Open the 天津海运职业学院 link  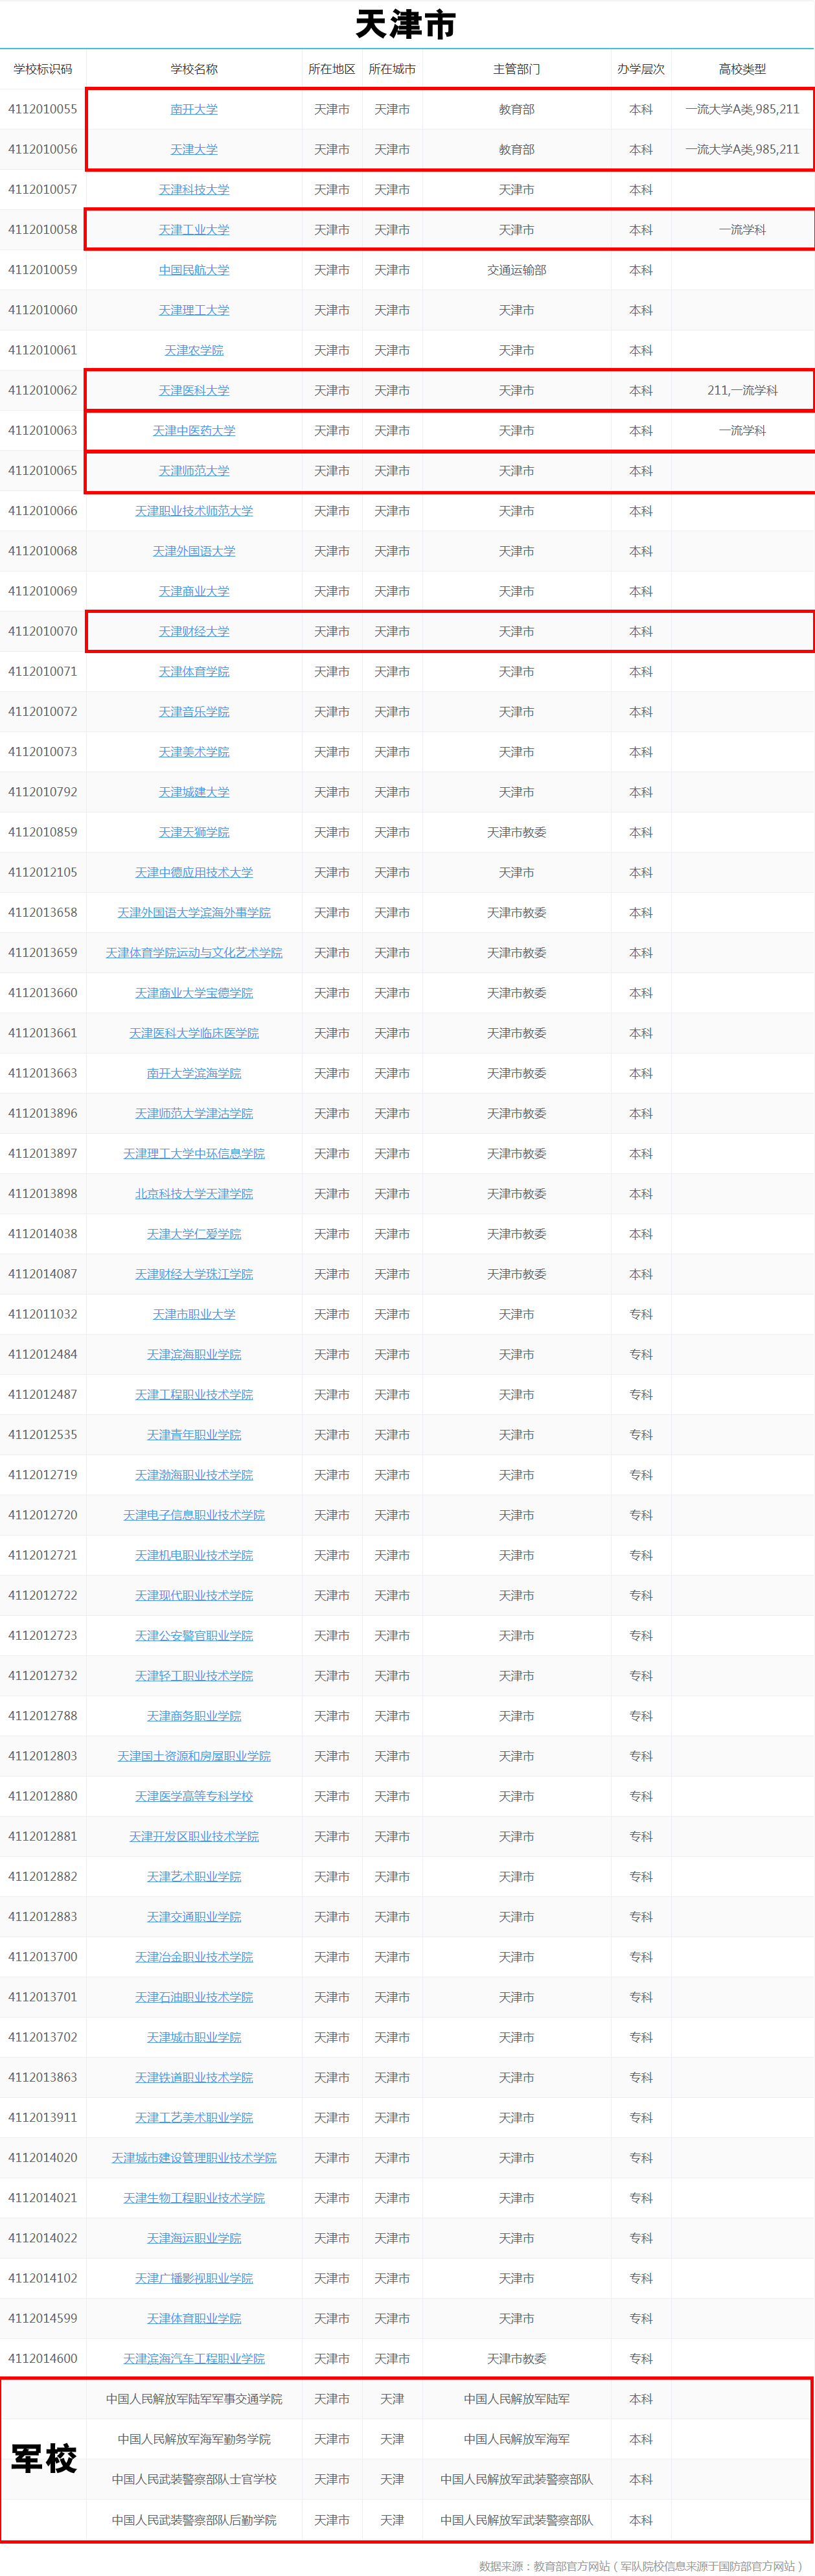tap(194, 2238)
